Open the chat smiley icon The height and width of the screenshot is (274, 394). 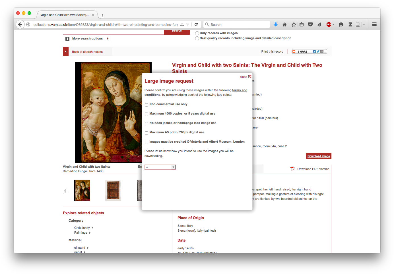pyautogui.click(x=341, y=24)
